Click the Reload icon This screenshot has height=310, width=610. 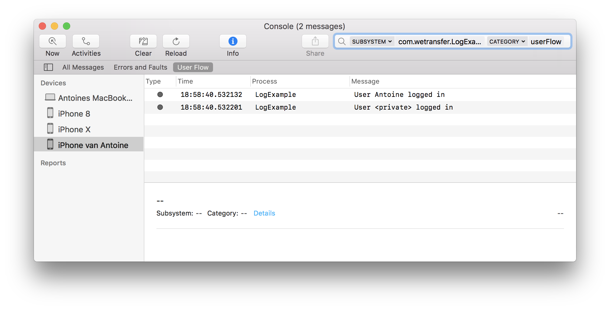coord(175,41)
